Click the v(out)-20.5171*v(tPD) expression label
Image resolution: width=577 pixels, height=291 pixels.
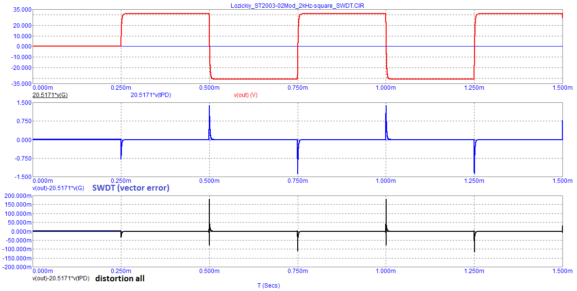(61, 278)
